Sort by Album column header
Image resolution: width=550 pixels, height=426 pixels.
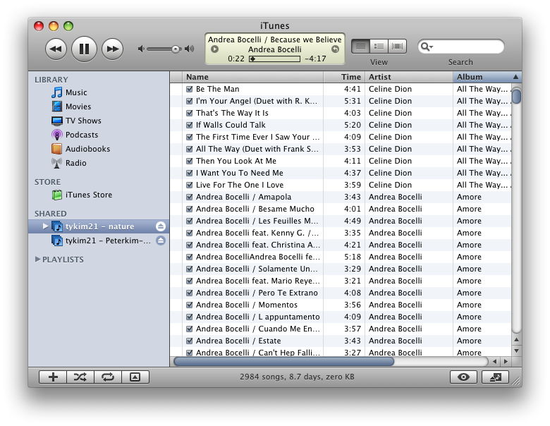pos(487,77)
